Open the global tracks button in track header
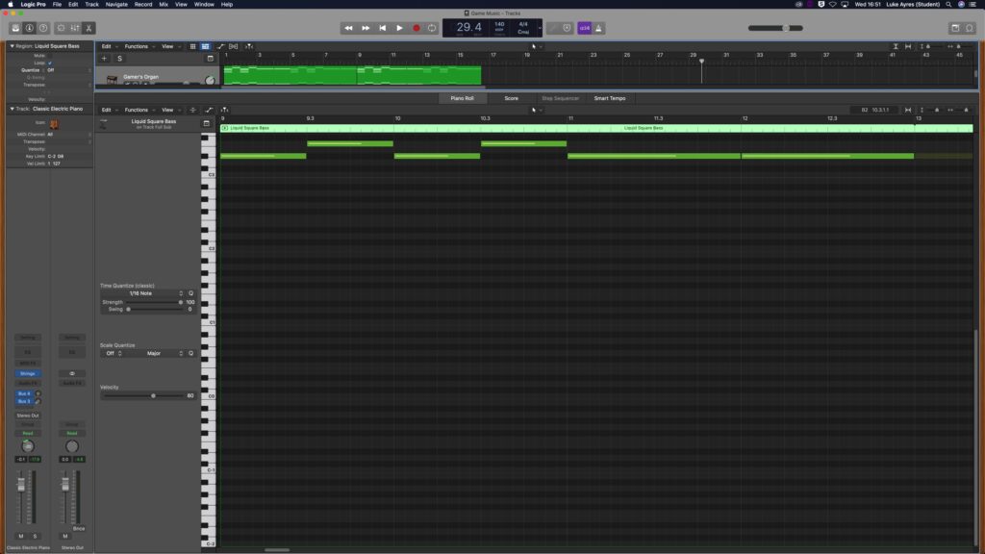The height and width of the screenshot is (554, 985). point(211,59)
